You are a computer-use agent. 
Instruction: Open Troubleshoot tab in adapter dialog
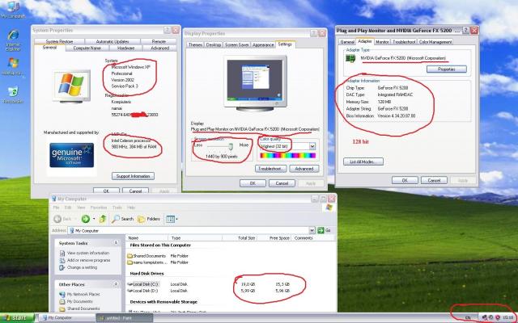click(x=404, y=42)
